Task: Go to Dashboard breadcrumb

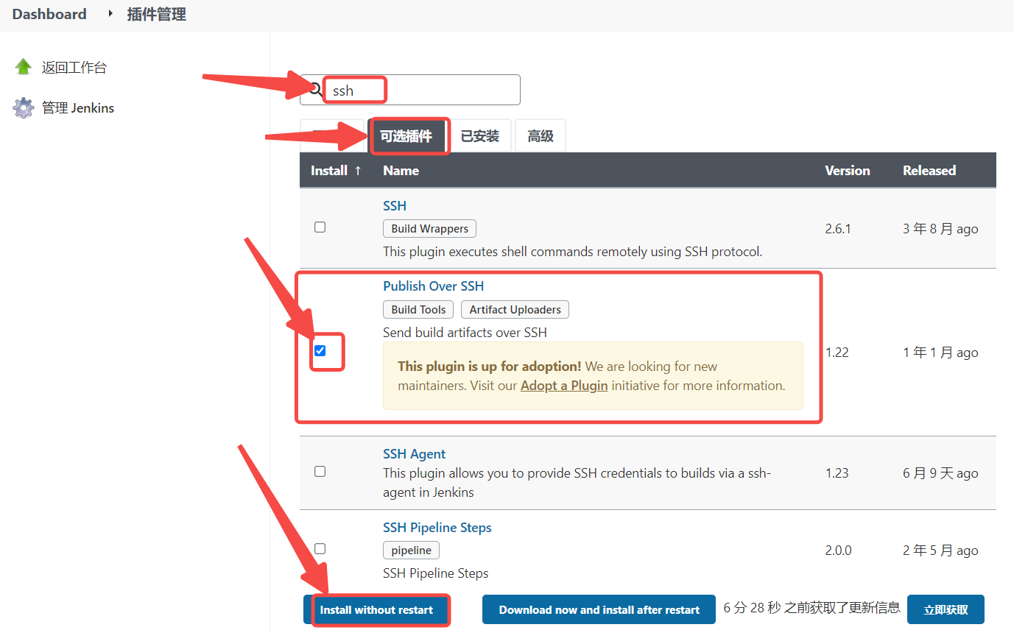Action: coord(49,14)
